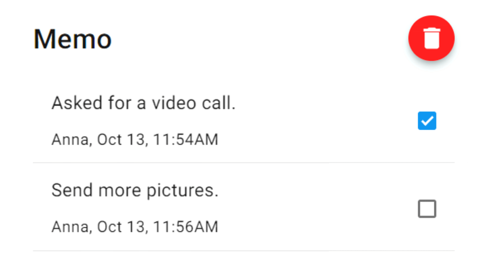Click the "Anna, Oct 13, 11:54AM" timestamp
Viewport: 486px width, 273px height.
(135, 139)
